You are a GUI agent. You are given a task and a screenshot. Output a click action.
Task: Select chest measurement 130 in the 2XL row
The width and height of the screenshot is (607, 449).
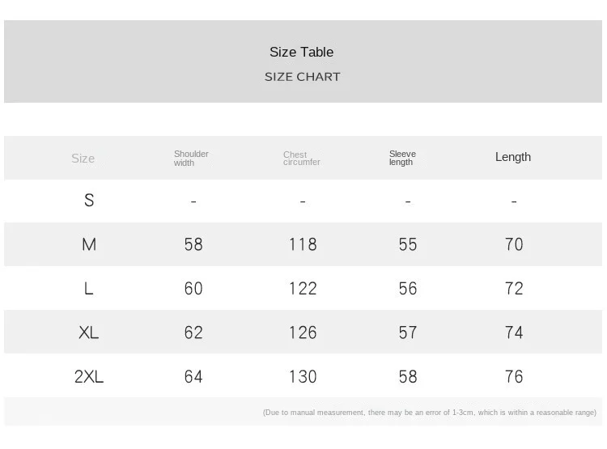coord(303,376)
